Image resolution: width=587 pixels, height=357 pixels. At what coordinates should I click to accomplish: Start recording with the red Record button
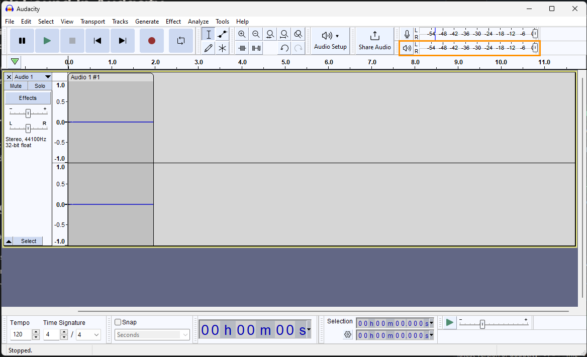[152, 40]
